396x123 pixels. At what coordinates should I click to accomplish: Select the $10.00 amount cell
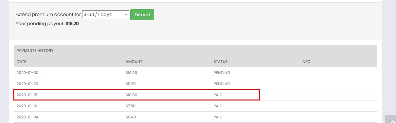click(x=131, y=73)
